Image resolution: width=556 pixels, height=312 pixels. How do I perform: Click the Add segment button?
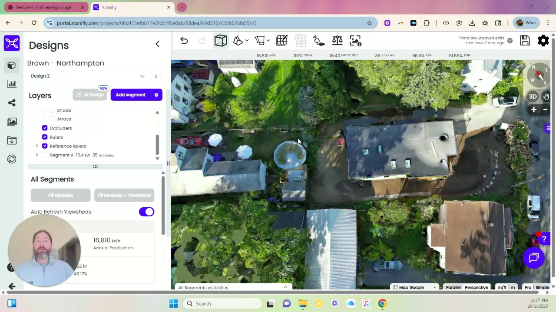130,95
